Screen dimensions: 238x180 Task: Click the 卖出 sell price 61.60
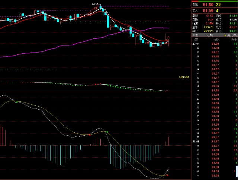[208, 4]
